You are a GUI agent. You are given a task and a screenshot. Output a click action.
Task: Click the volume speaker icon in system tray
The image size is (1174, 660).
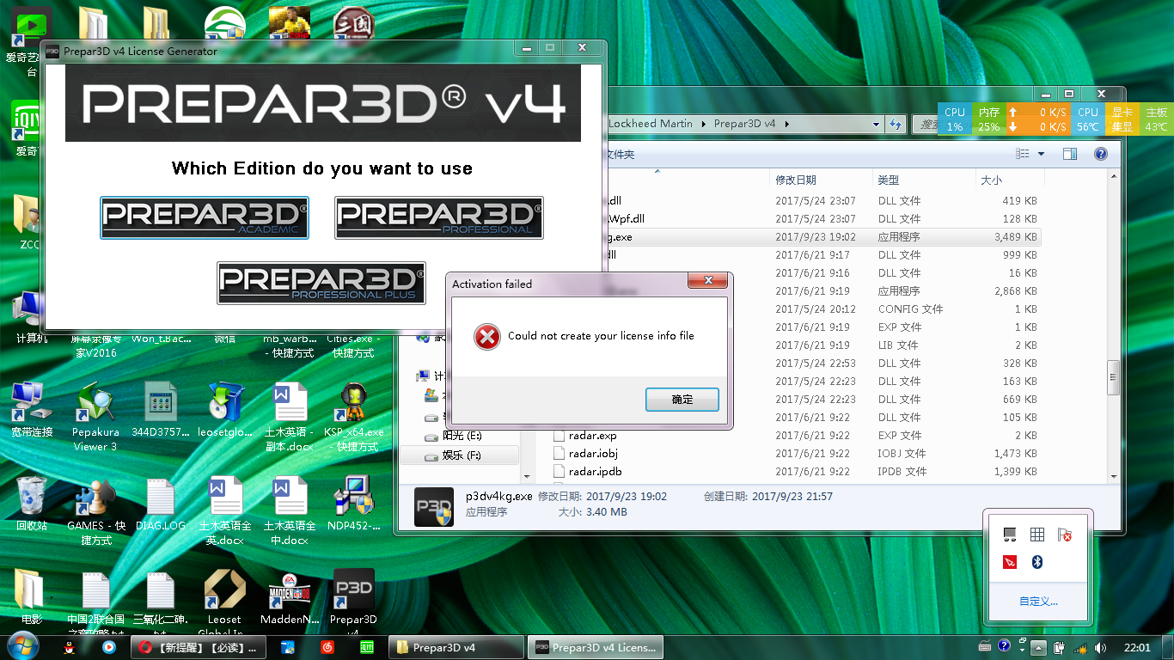tap(1102, 647)
